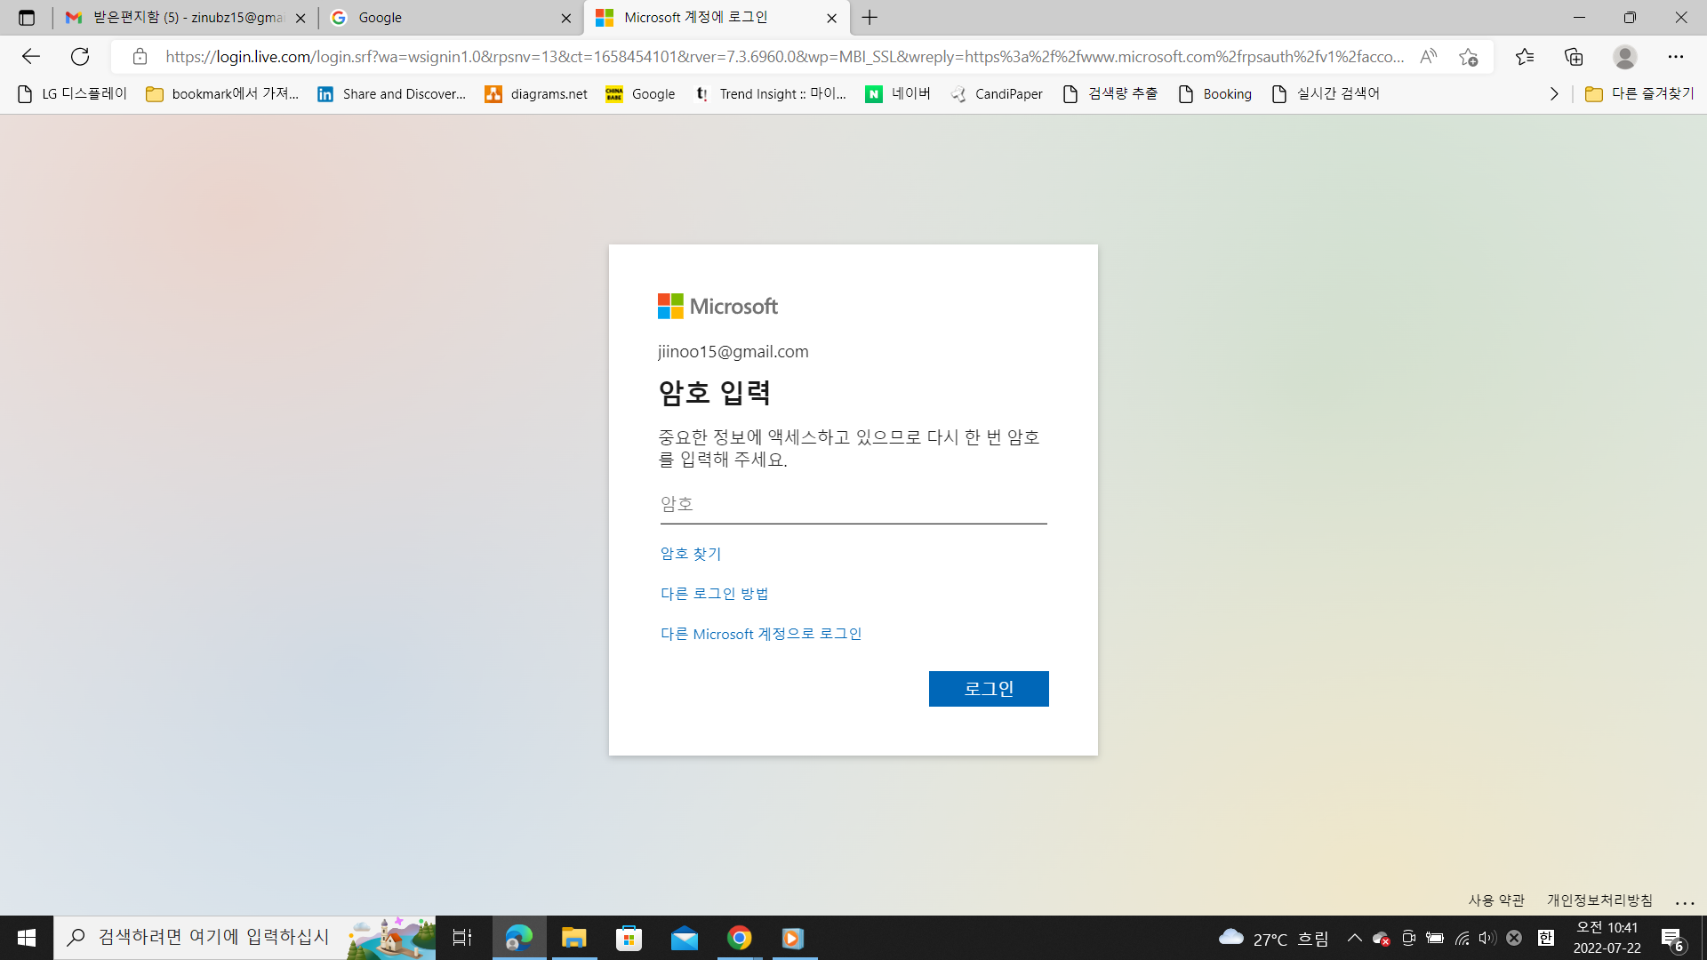Show hidden system tray icons

pos(1354,938)
